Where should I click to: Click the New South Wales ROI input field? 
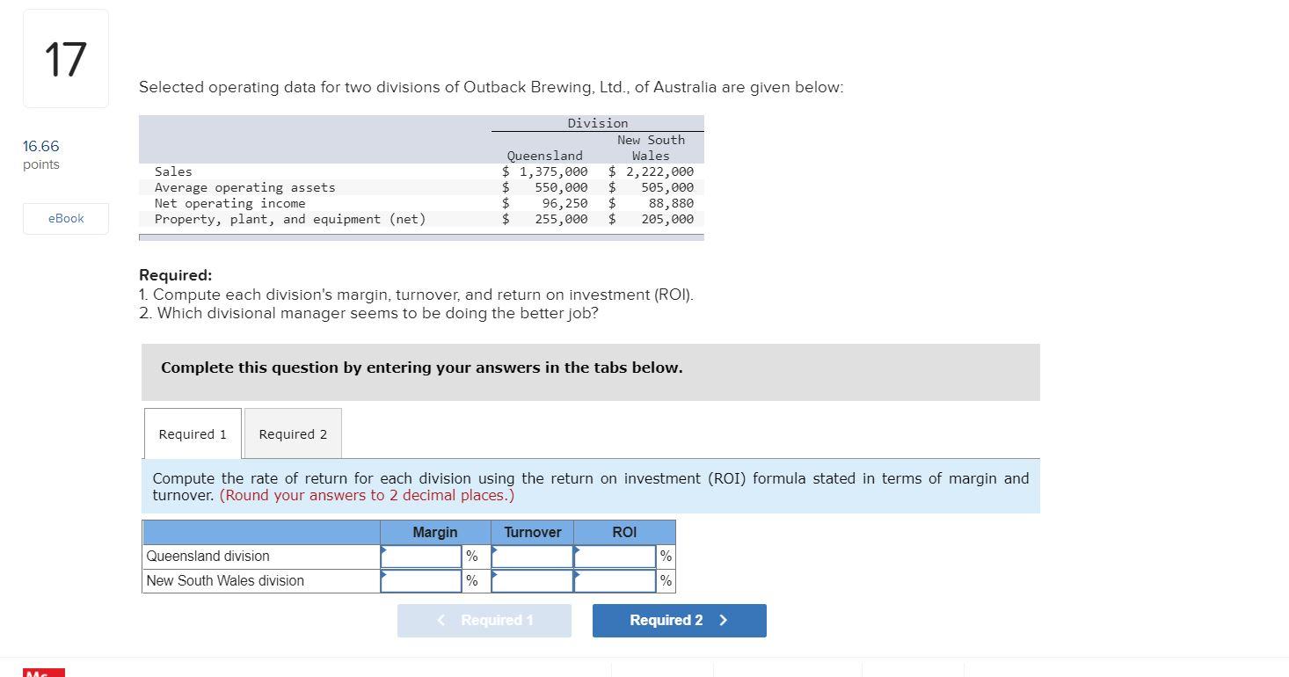tap(615, 580)
